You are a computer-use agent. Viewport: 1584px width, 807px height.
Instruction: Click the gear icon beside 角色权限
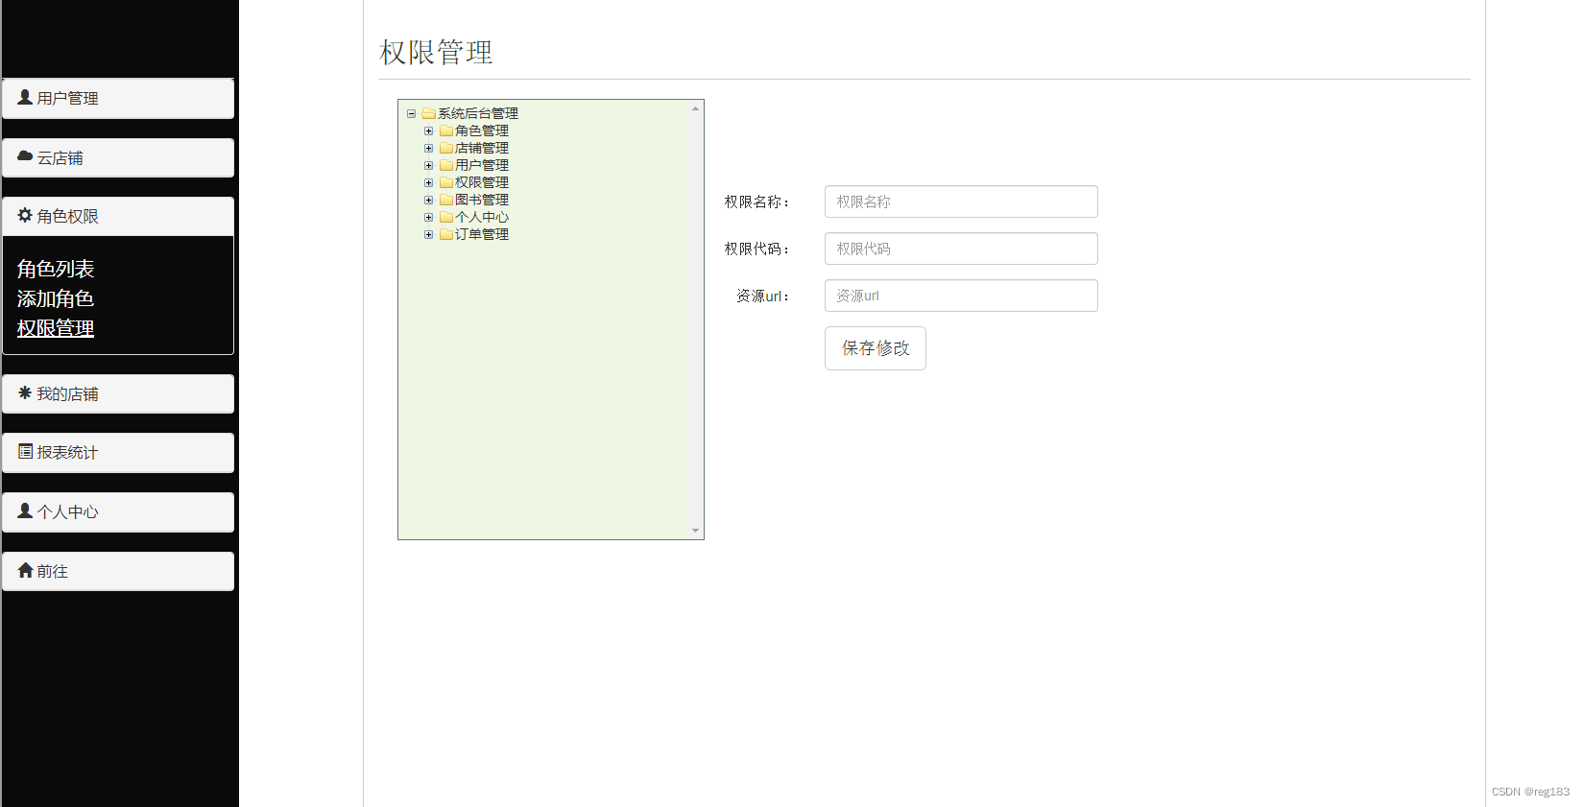coord(25,215)
